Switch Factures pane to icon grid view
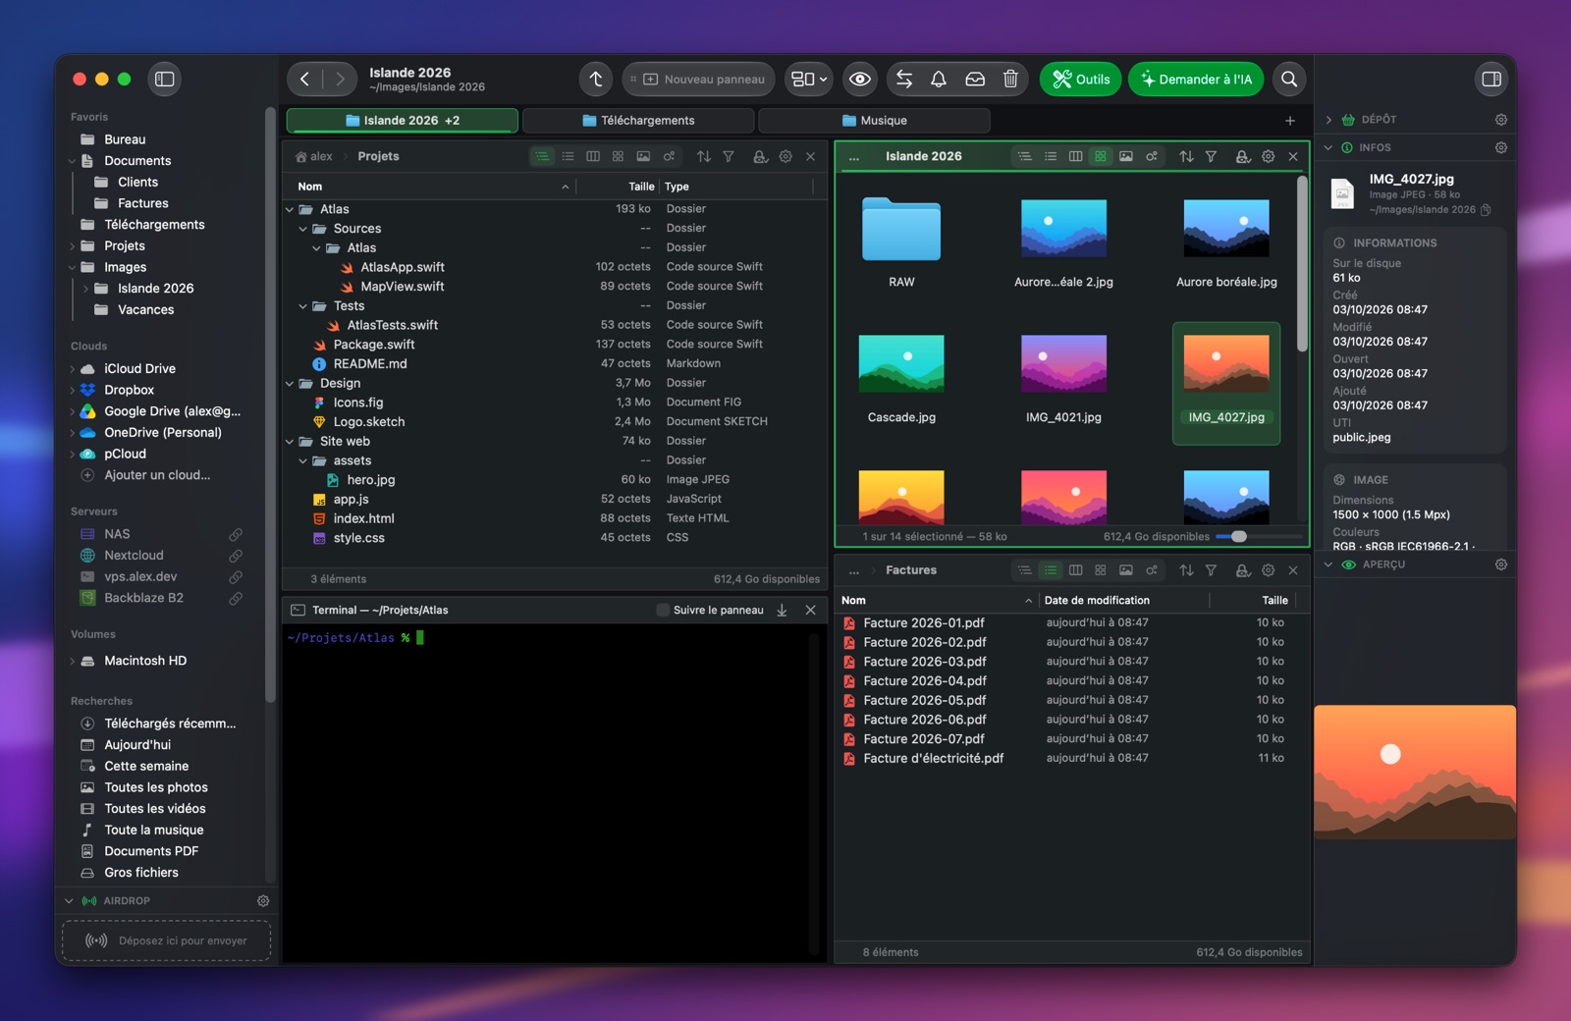This screenshot has width=1571, height=1021. click(x=1101, y=570)
